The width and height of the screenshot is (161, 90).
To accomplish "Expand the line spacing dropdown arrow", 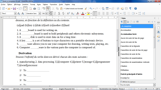I will 137,13.
